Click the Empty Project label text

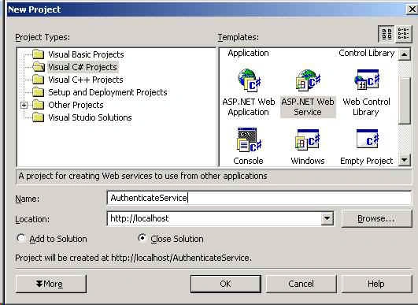[x=367, y=161]
